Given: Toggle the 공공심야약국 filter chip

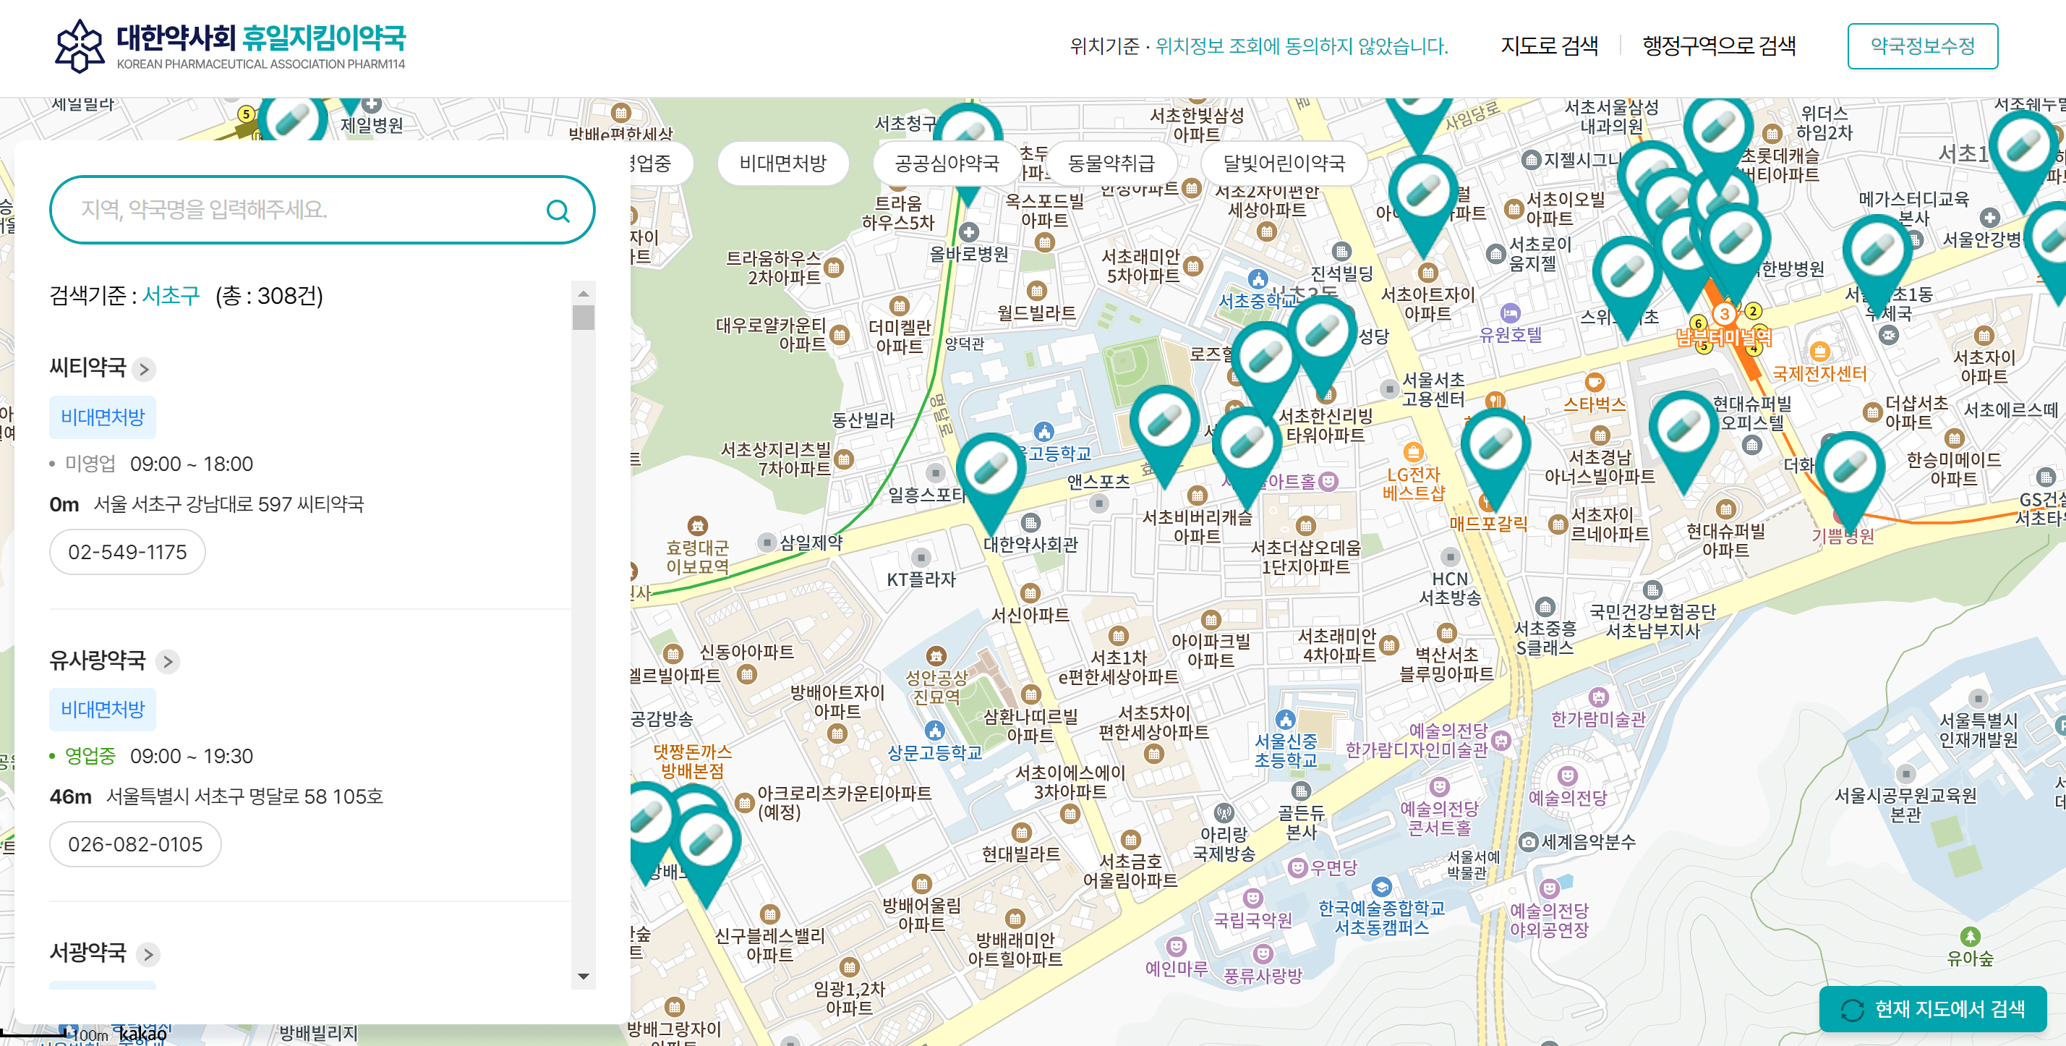Looking at the screenshot, I should click(947, 163).
